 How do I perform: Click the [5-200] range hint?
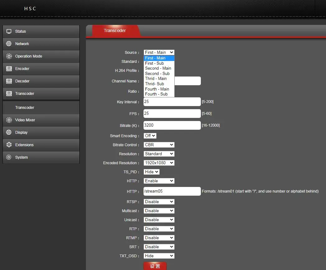click(207, 102)
